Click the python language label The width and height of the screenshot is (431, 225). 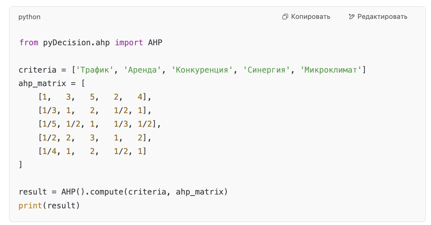point(30,17)
